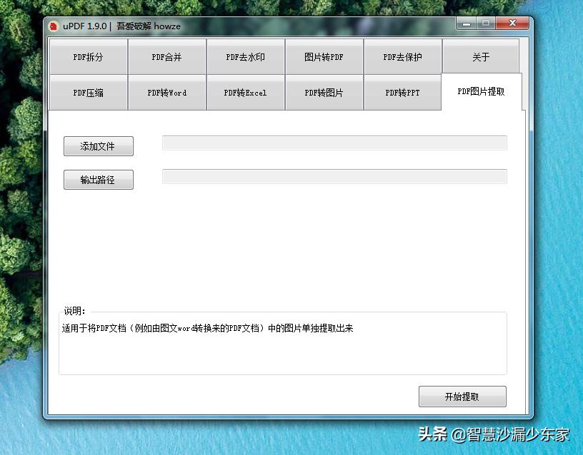This screenshot has height=455, width=583.
Task: Open the PDF转Excel tab
Action: click(x=245, y=93)
